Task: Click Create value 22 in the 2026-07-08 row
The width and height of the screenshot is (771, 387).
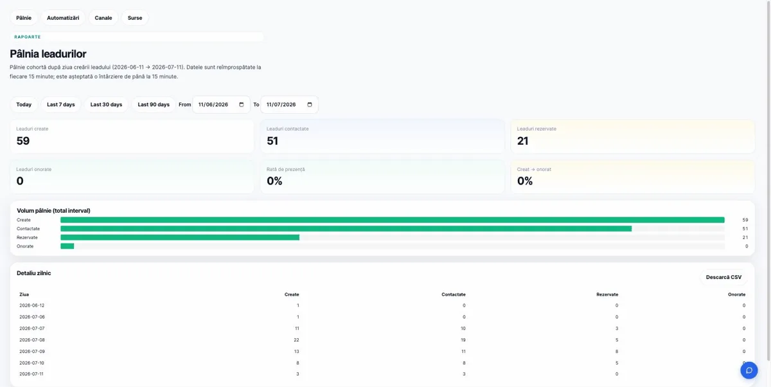Action: 296,339
